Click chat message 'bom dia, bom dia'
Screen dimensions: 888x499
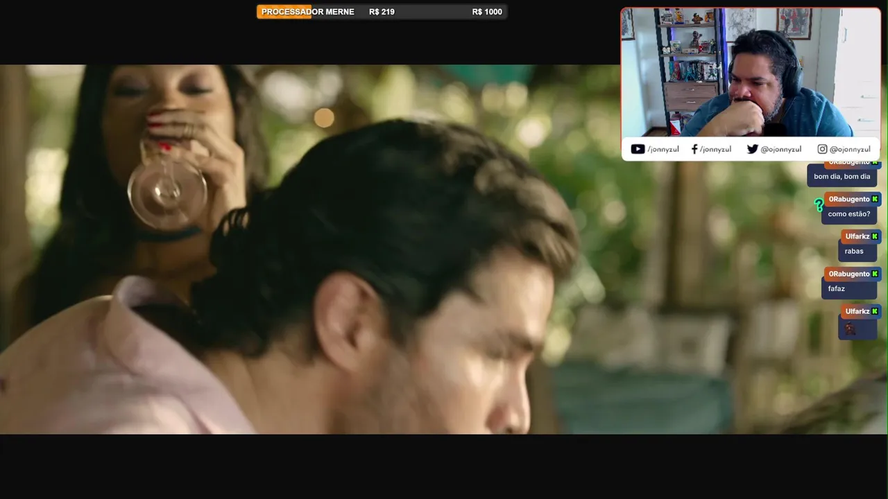(842, 177)
